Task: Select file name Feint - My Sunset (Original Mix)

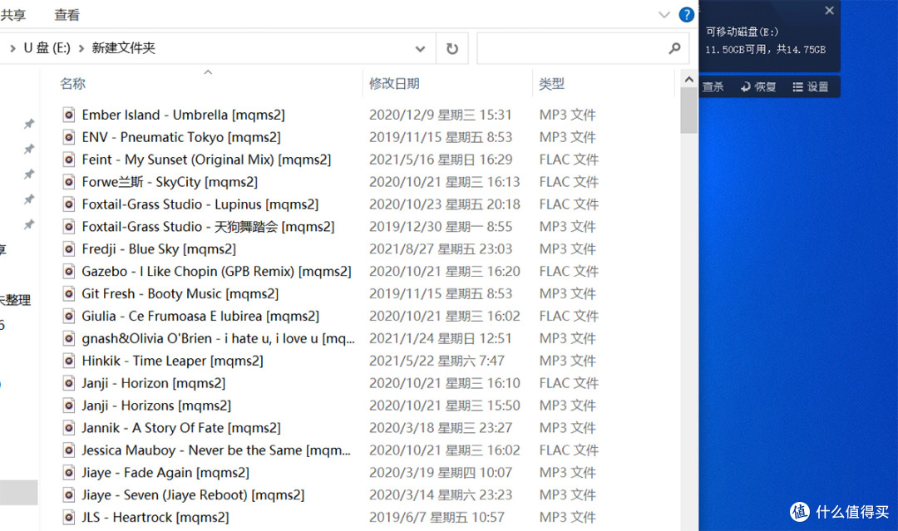Action: 206,160
